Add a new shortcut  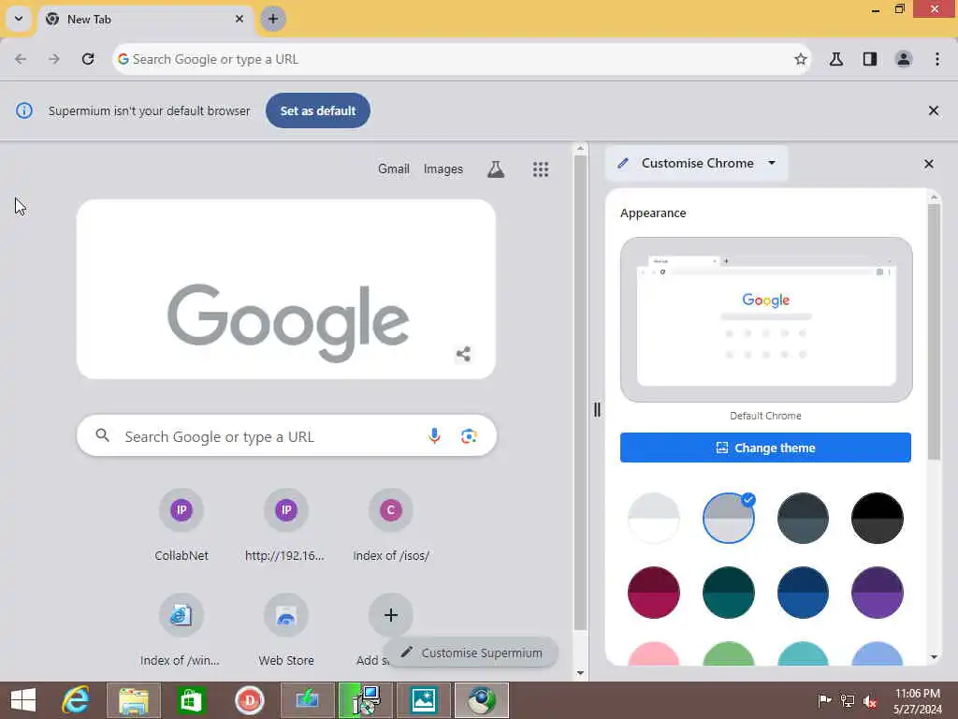(391, 616)
